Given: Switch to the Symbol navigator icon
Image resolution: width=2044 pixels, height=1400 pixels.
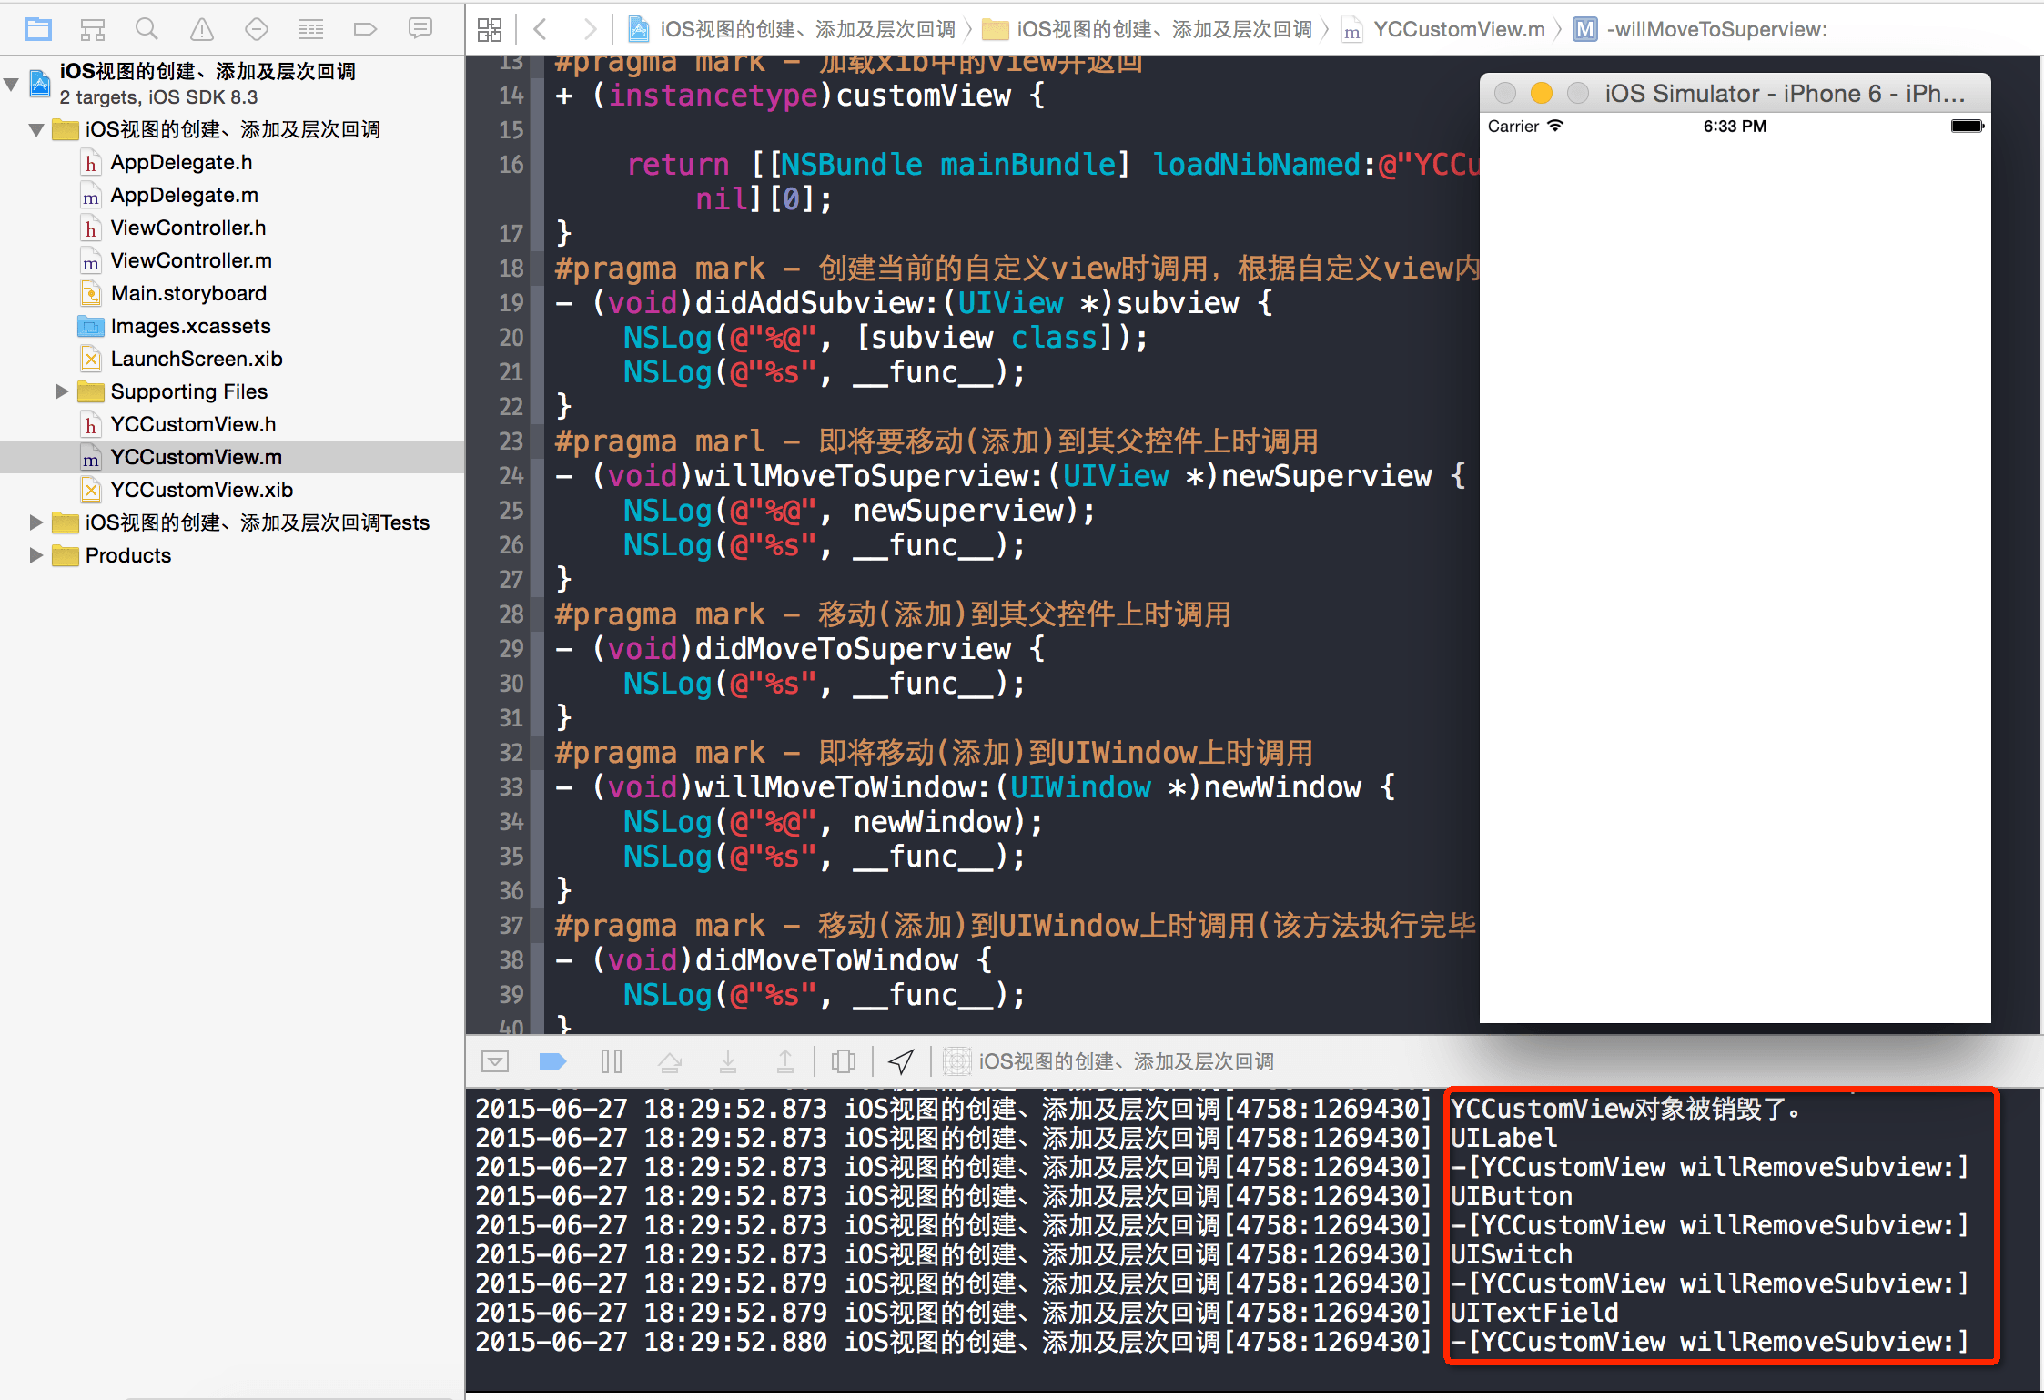Looking at the screenshot, I should tap(93, 29).
